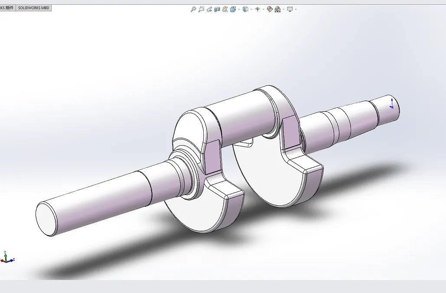Click the XYZ reference triad

click(x=7, y=257)
